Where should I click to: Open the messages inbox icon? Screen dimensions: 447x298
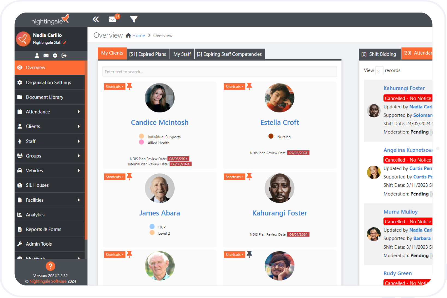(x=113, y=19)
